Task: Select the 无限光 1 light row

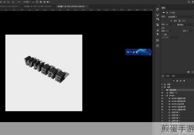Action: tap(178, 93)
